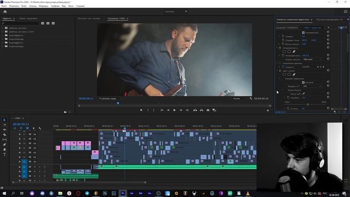This screenshot has width=350, height=197.
Task: Open After Effects from Windows taskbar
Action: point(132,193)
